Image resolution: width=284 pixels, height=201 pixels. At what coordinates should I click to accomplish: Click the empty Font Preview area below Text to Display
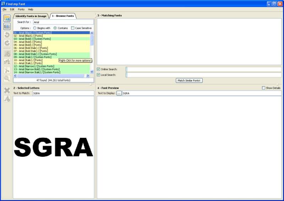[189, 147]
